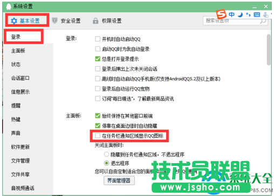Select 状态 in the sidebar

[16, 65]
